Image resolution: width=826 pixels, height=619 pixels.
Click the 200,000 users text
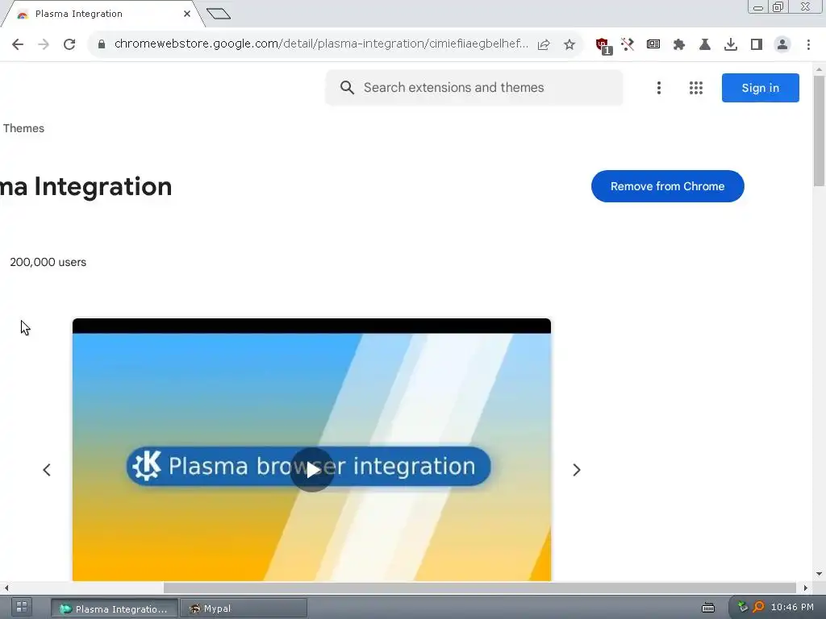point(48,262)
